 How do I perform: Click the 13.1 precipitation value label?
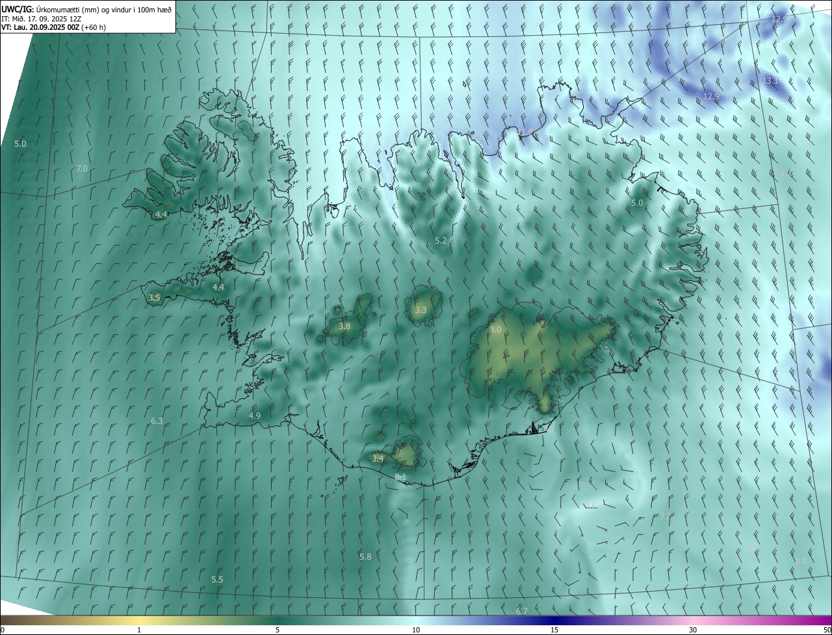pyautogui.click(x=770, y=81)
